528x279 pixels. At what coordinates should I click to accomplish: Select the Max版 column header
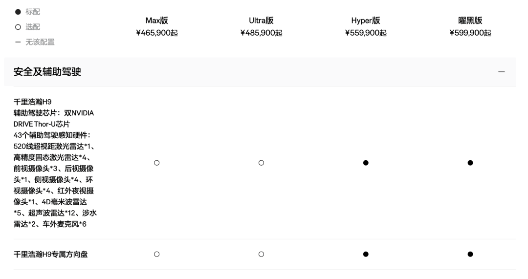[157, 21]
